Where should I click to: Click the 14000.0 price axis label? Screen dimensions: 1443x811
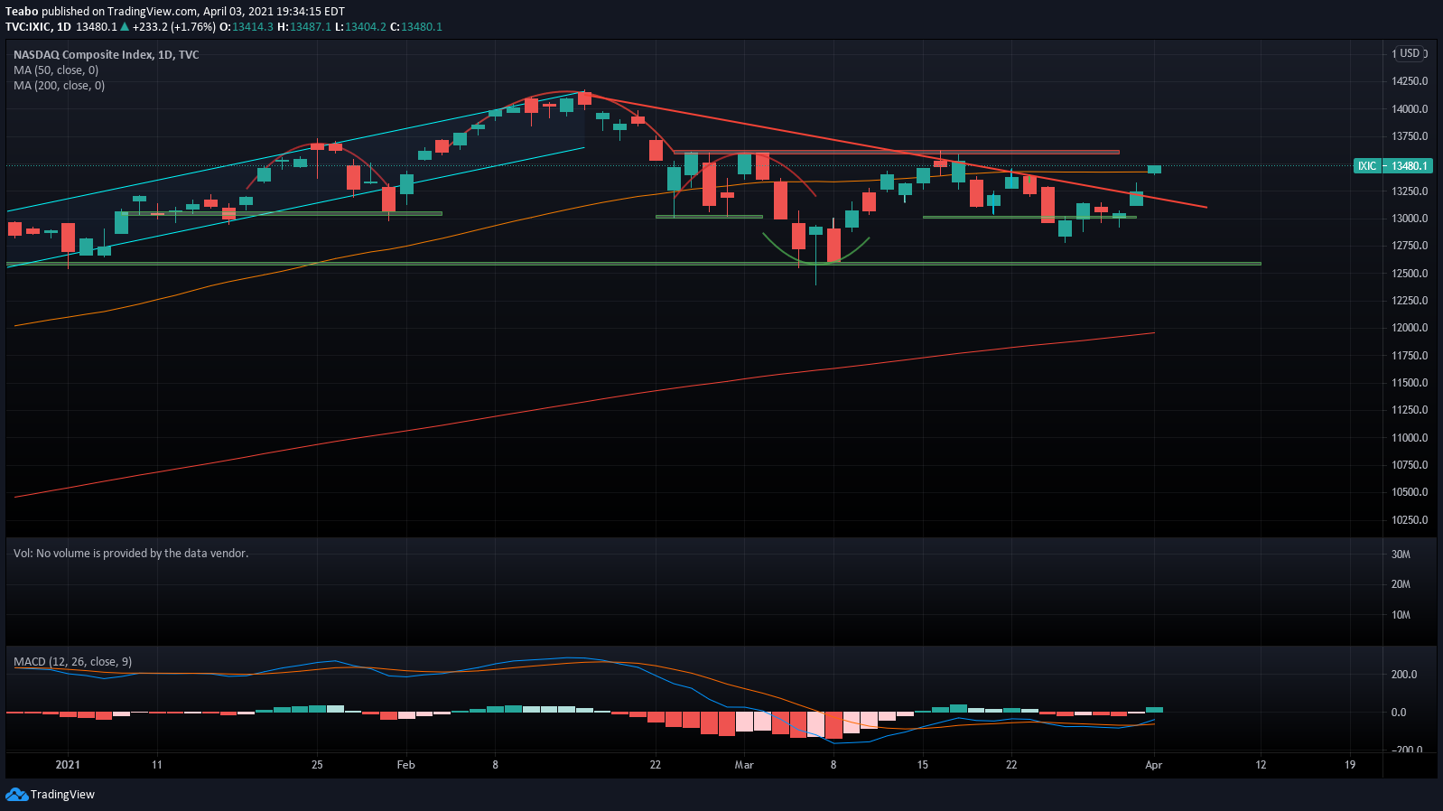coord(1410,109)
